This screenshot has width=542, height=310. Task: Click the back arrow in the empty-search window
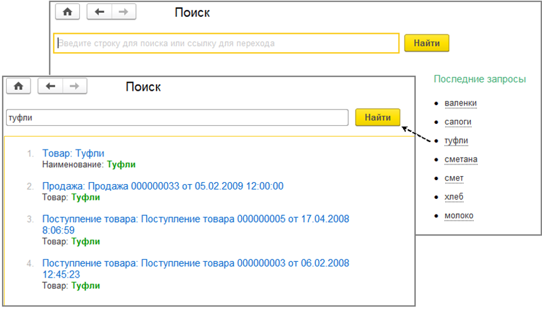coord(100,12)
